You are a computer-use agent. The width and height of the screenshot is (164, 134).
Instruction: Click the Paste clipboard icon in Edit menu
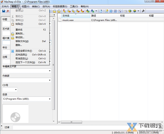pos(13,24)
